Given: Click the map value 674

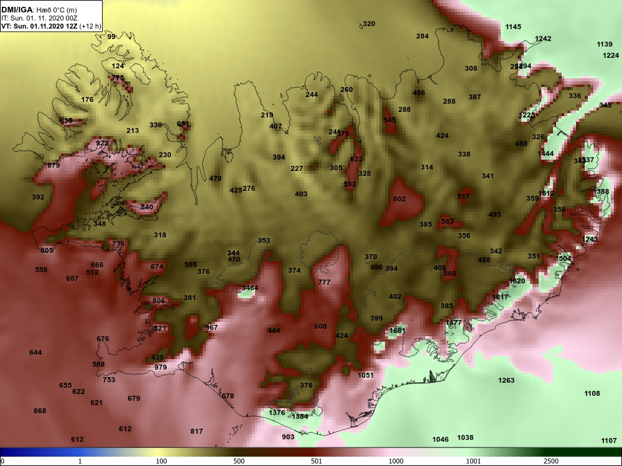Looking at the screenshot, I should point(157,267).
